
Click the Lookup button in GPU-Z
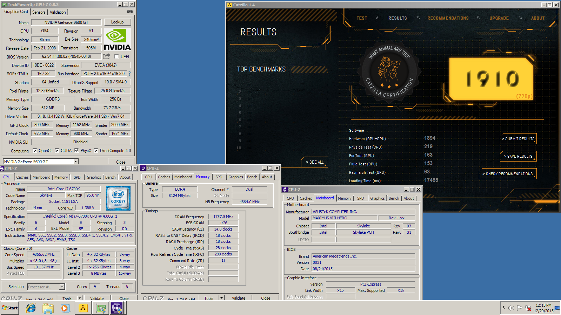pyautogui.click(x=118, y=22)
